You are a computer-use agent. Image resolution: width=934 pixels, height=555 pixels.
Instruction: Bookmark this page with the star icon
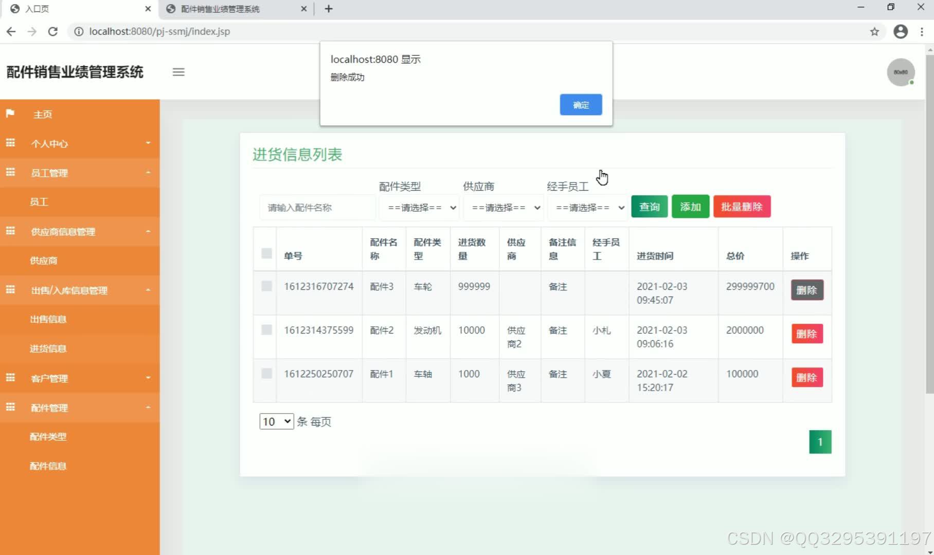(x=874, y=31)
